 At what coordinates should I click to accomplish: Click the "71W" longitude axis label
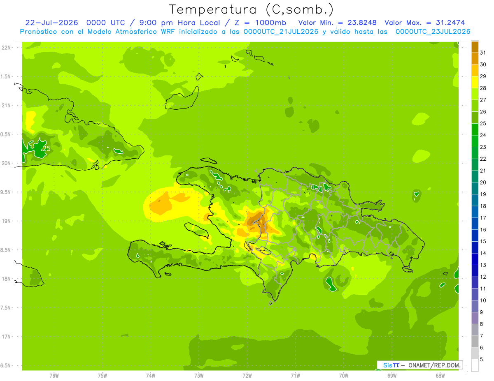tap(295, 375)
